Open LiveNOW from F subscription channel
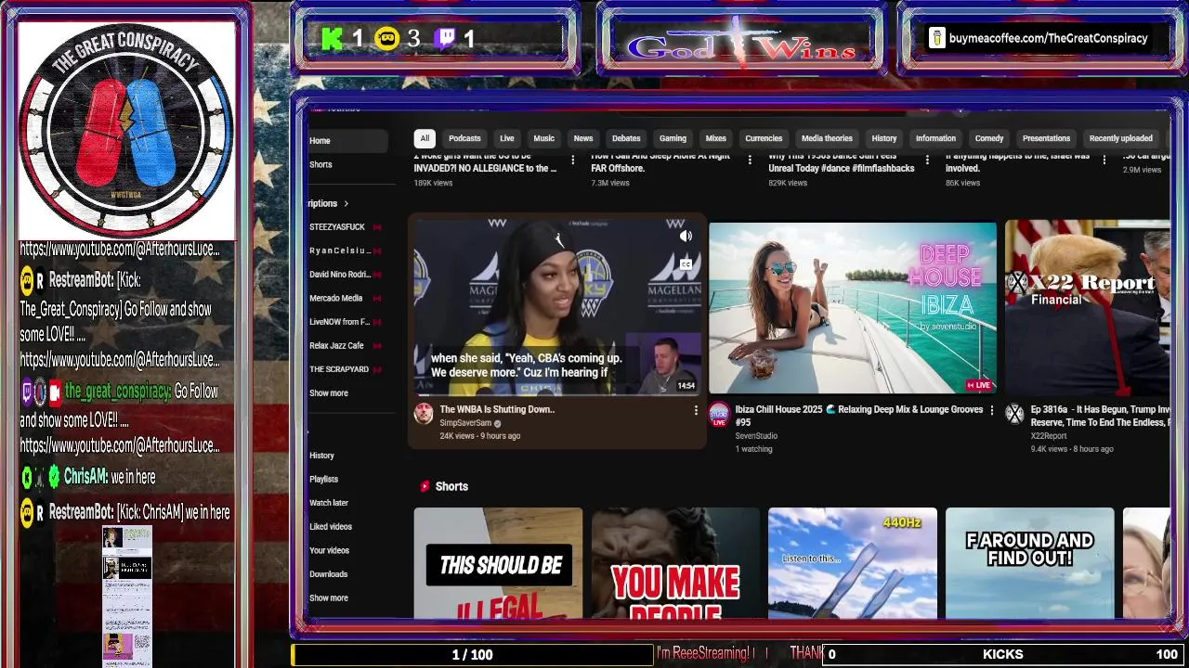 [340, 322]
